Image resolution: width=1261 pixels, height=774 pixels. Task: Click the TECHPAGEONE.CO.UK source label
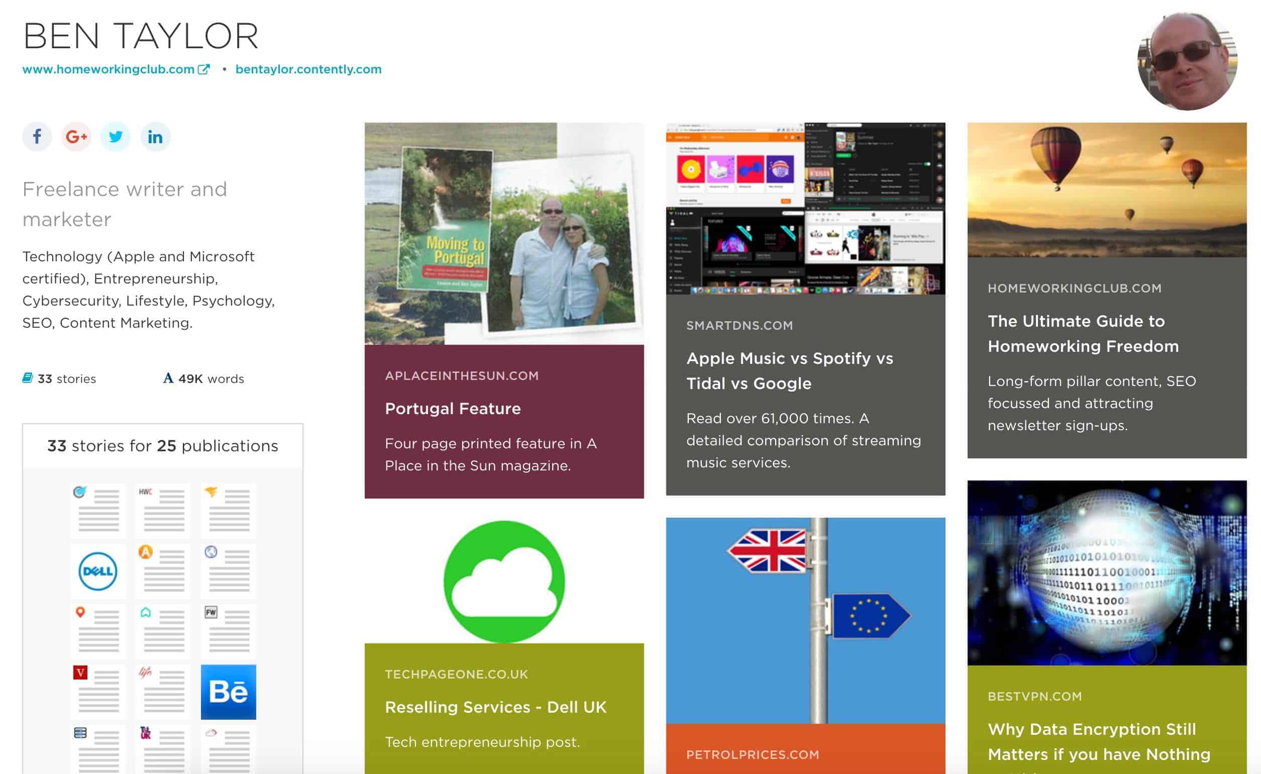coord(456,674)
